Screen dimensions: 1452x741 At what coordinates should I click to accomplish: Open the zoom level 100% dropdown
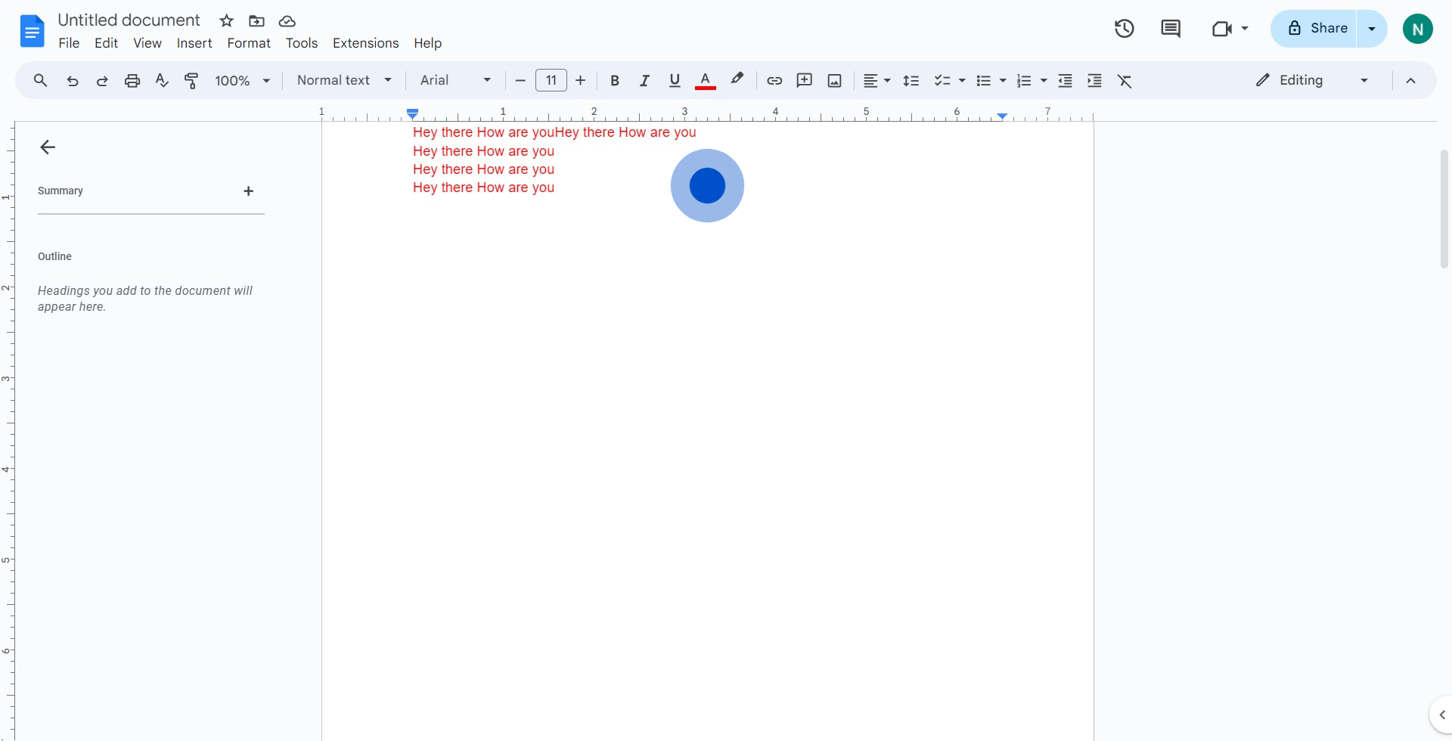click(243, 80)
